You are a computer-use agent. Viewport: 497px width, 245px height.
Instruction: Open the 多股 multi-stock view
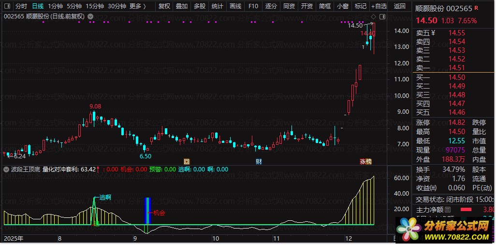coord(200,6)
